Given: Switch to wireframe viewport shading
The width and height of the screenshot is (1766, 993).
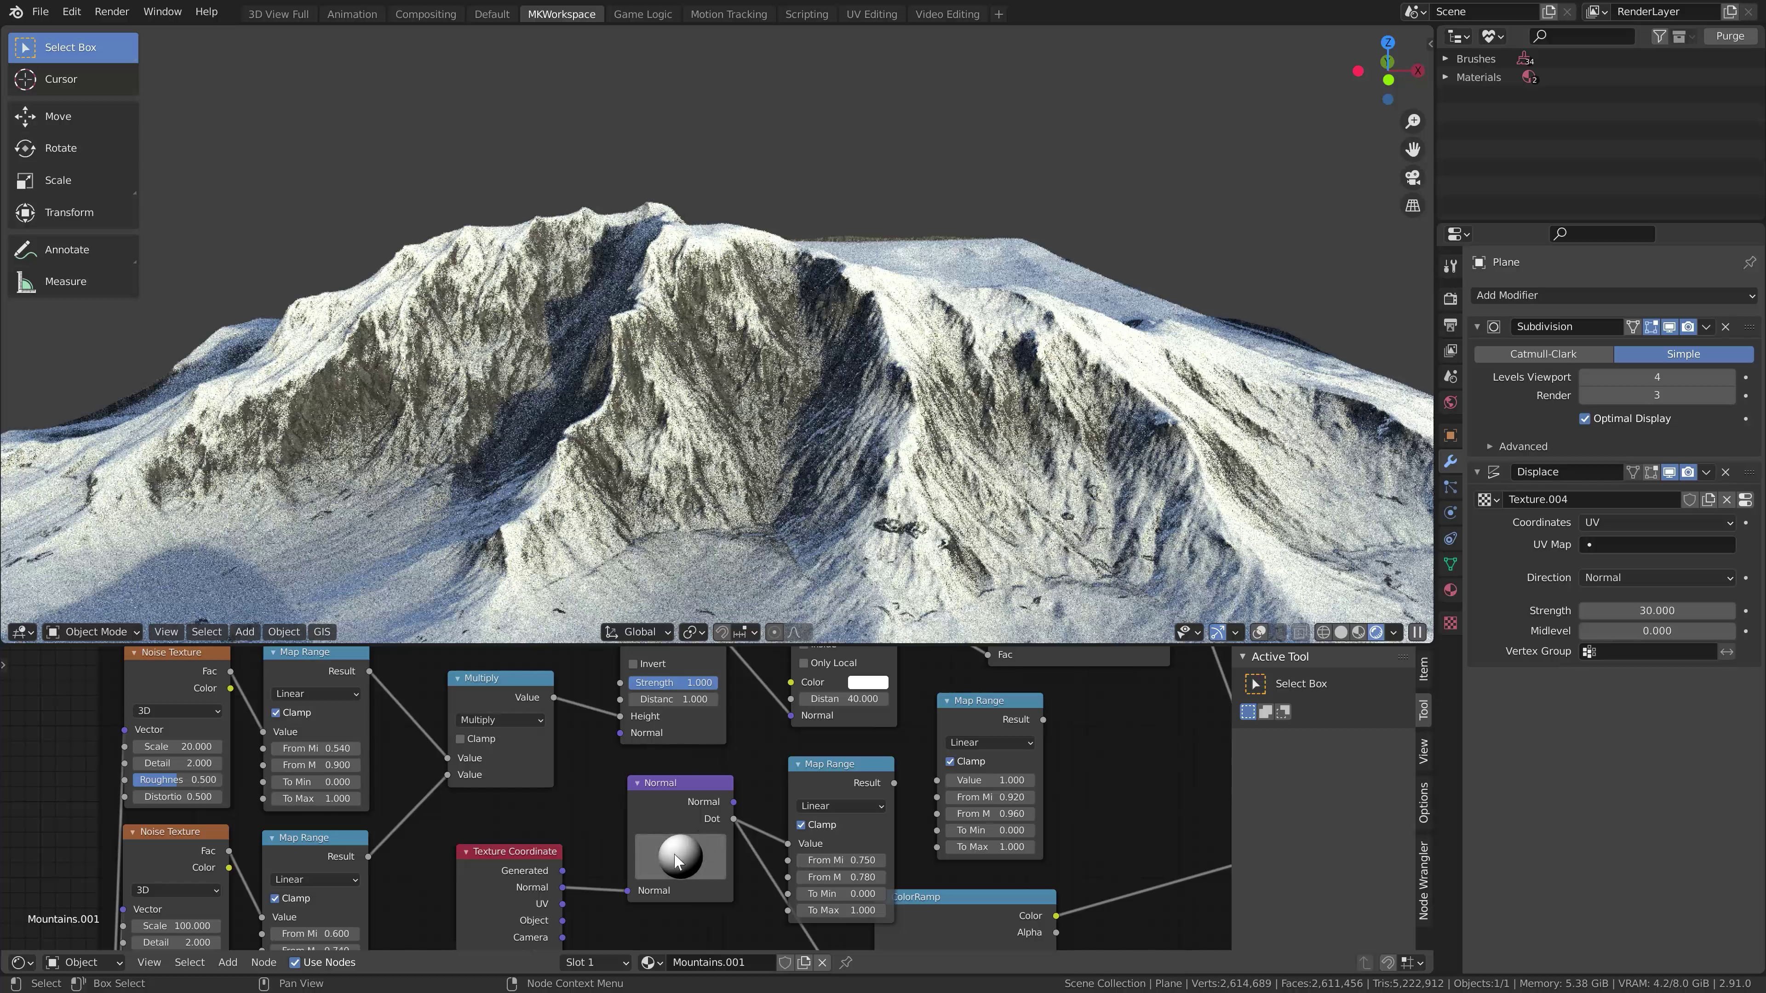Looking at the screenshot, I should (1323, 632).
